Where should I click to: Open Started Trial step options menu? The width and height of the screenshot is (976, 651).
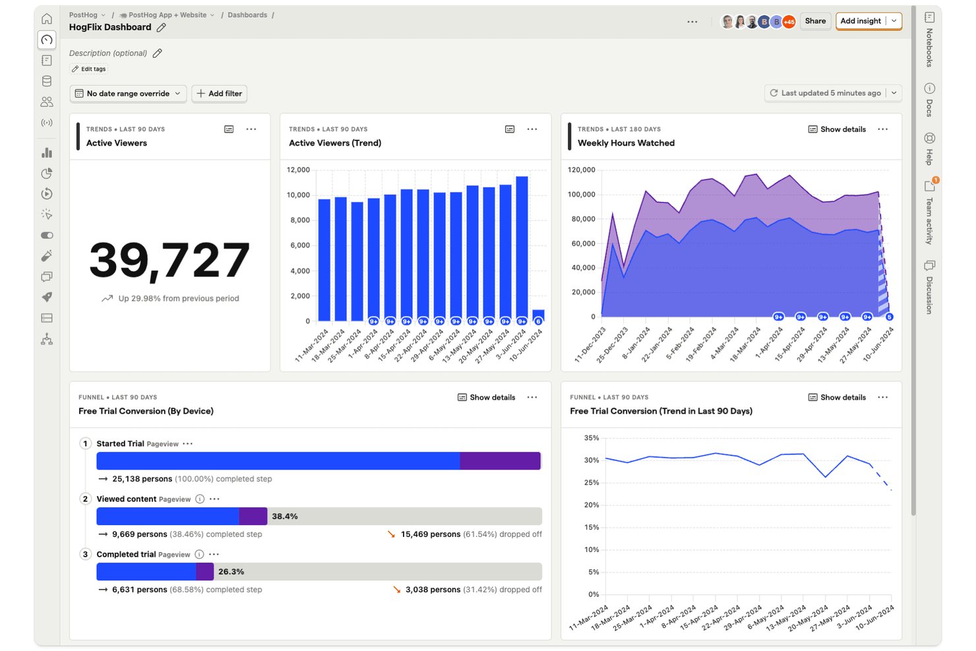[188, 444]
